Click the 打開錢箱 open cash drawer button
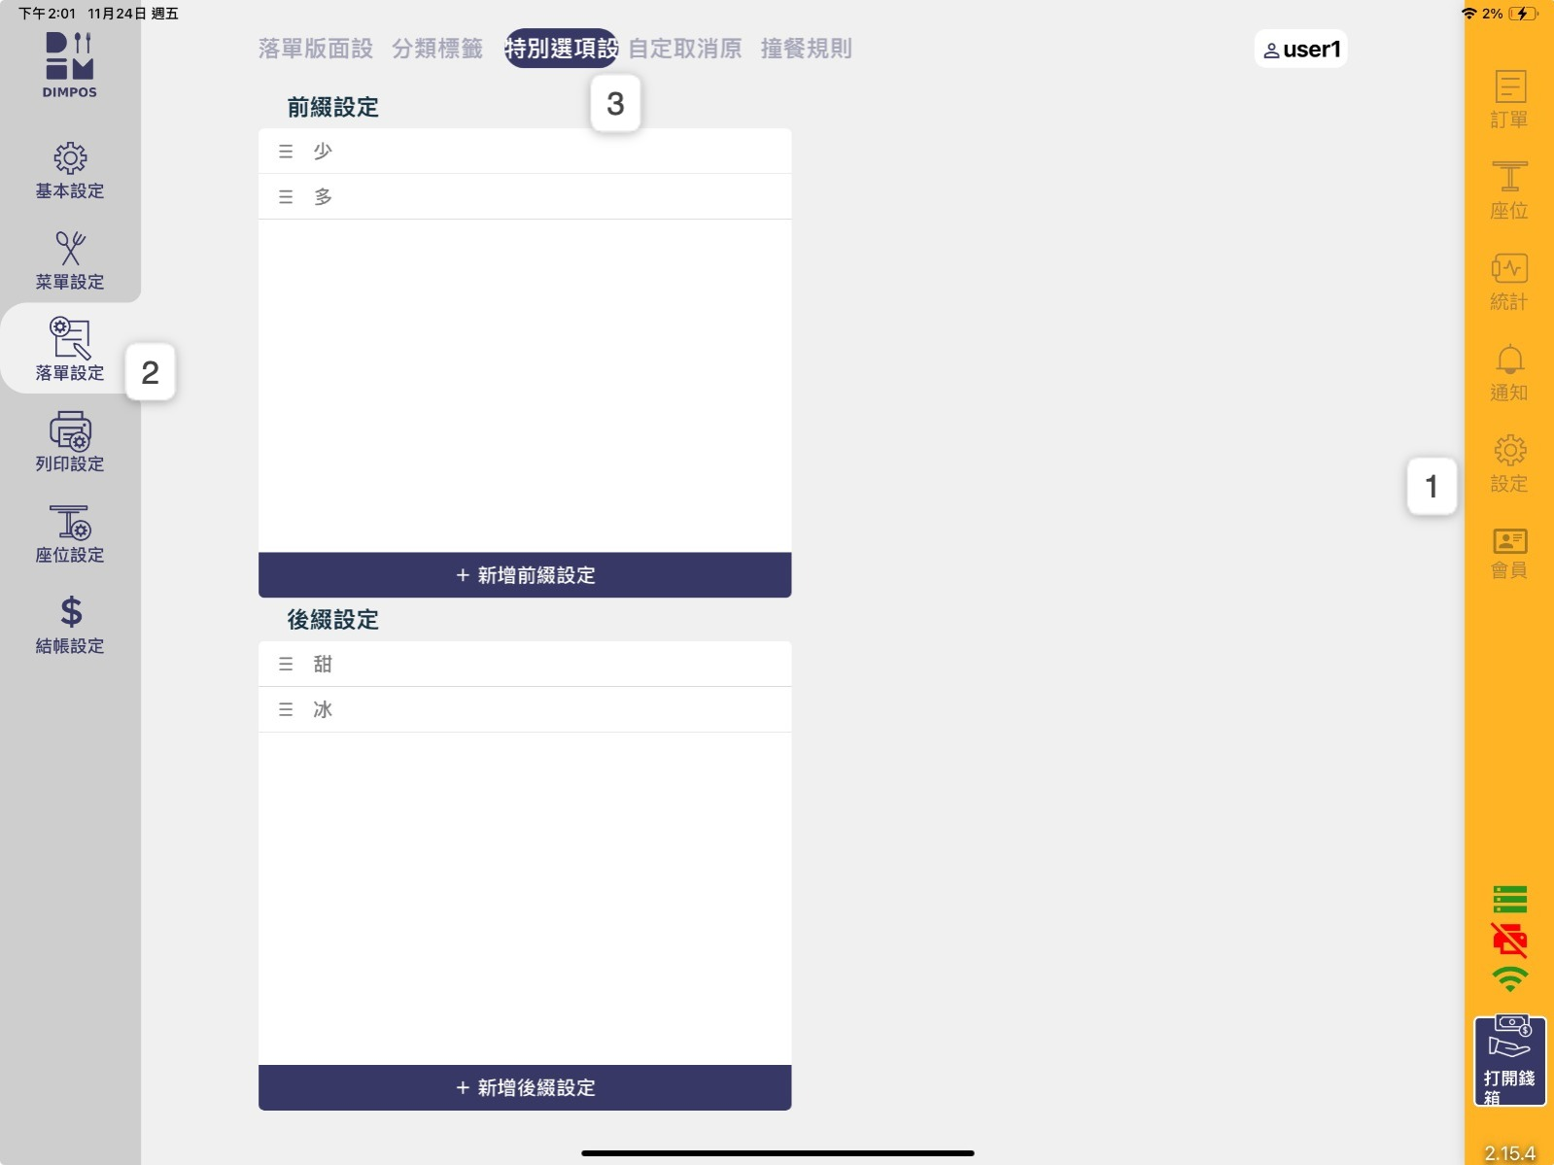This screenshot has height=1165, width=1554. 1508,1060
